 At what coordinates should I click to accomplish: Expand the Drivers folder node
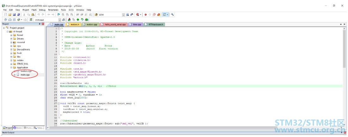pyautogui.click(x=11, y=39)
